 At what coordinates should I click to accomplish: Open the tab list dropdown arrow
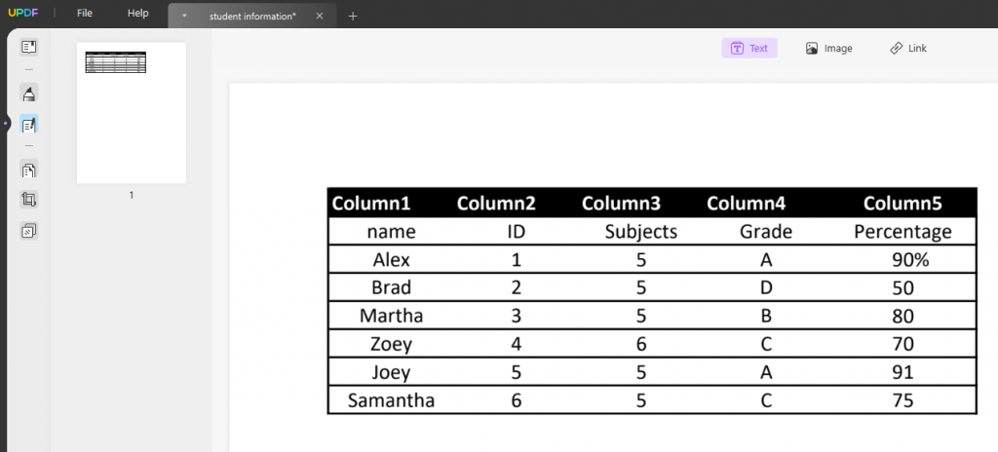[x=184, y=16]
